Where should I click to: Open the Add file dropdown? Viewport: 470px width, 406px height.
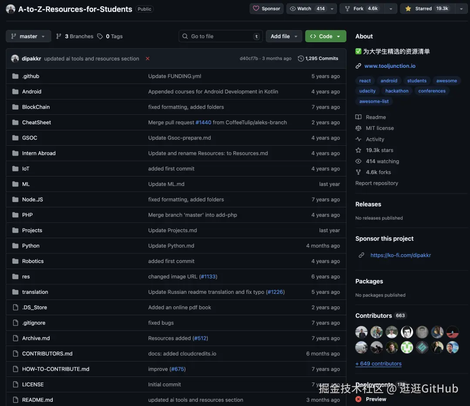284,36
